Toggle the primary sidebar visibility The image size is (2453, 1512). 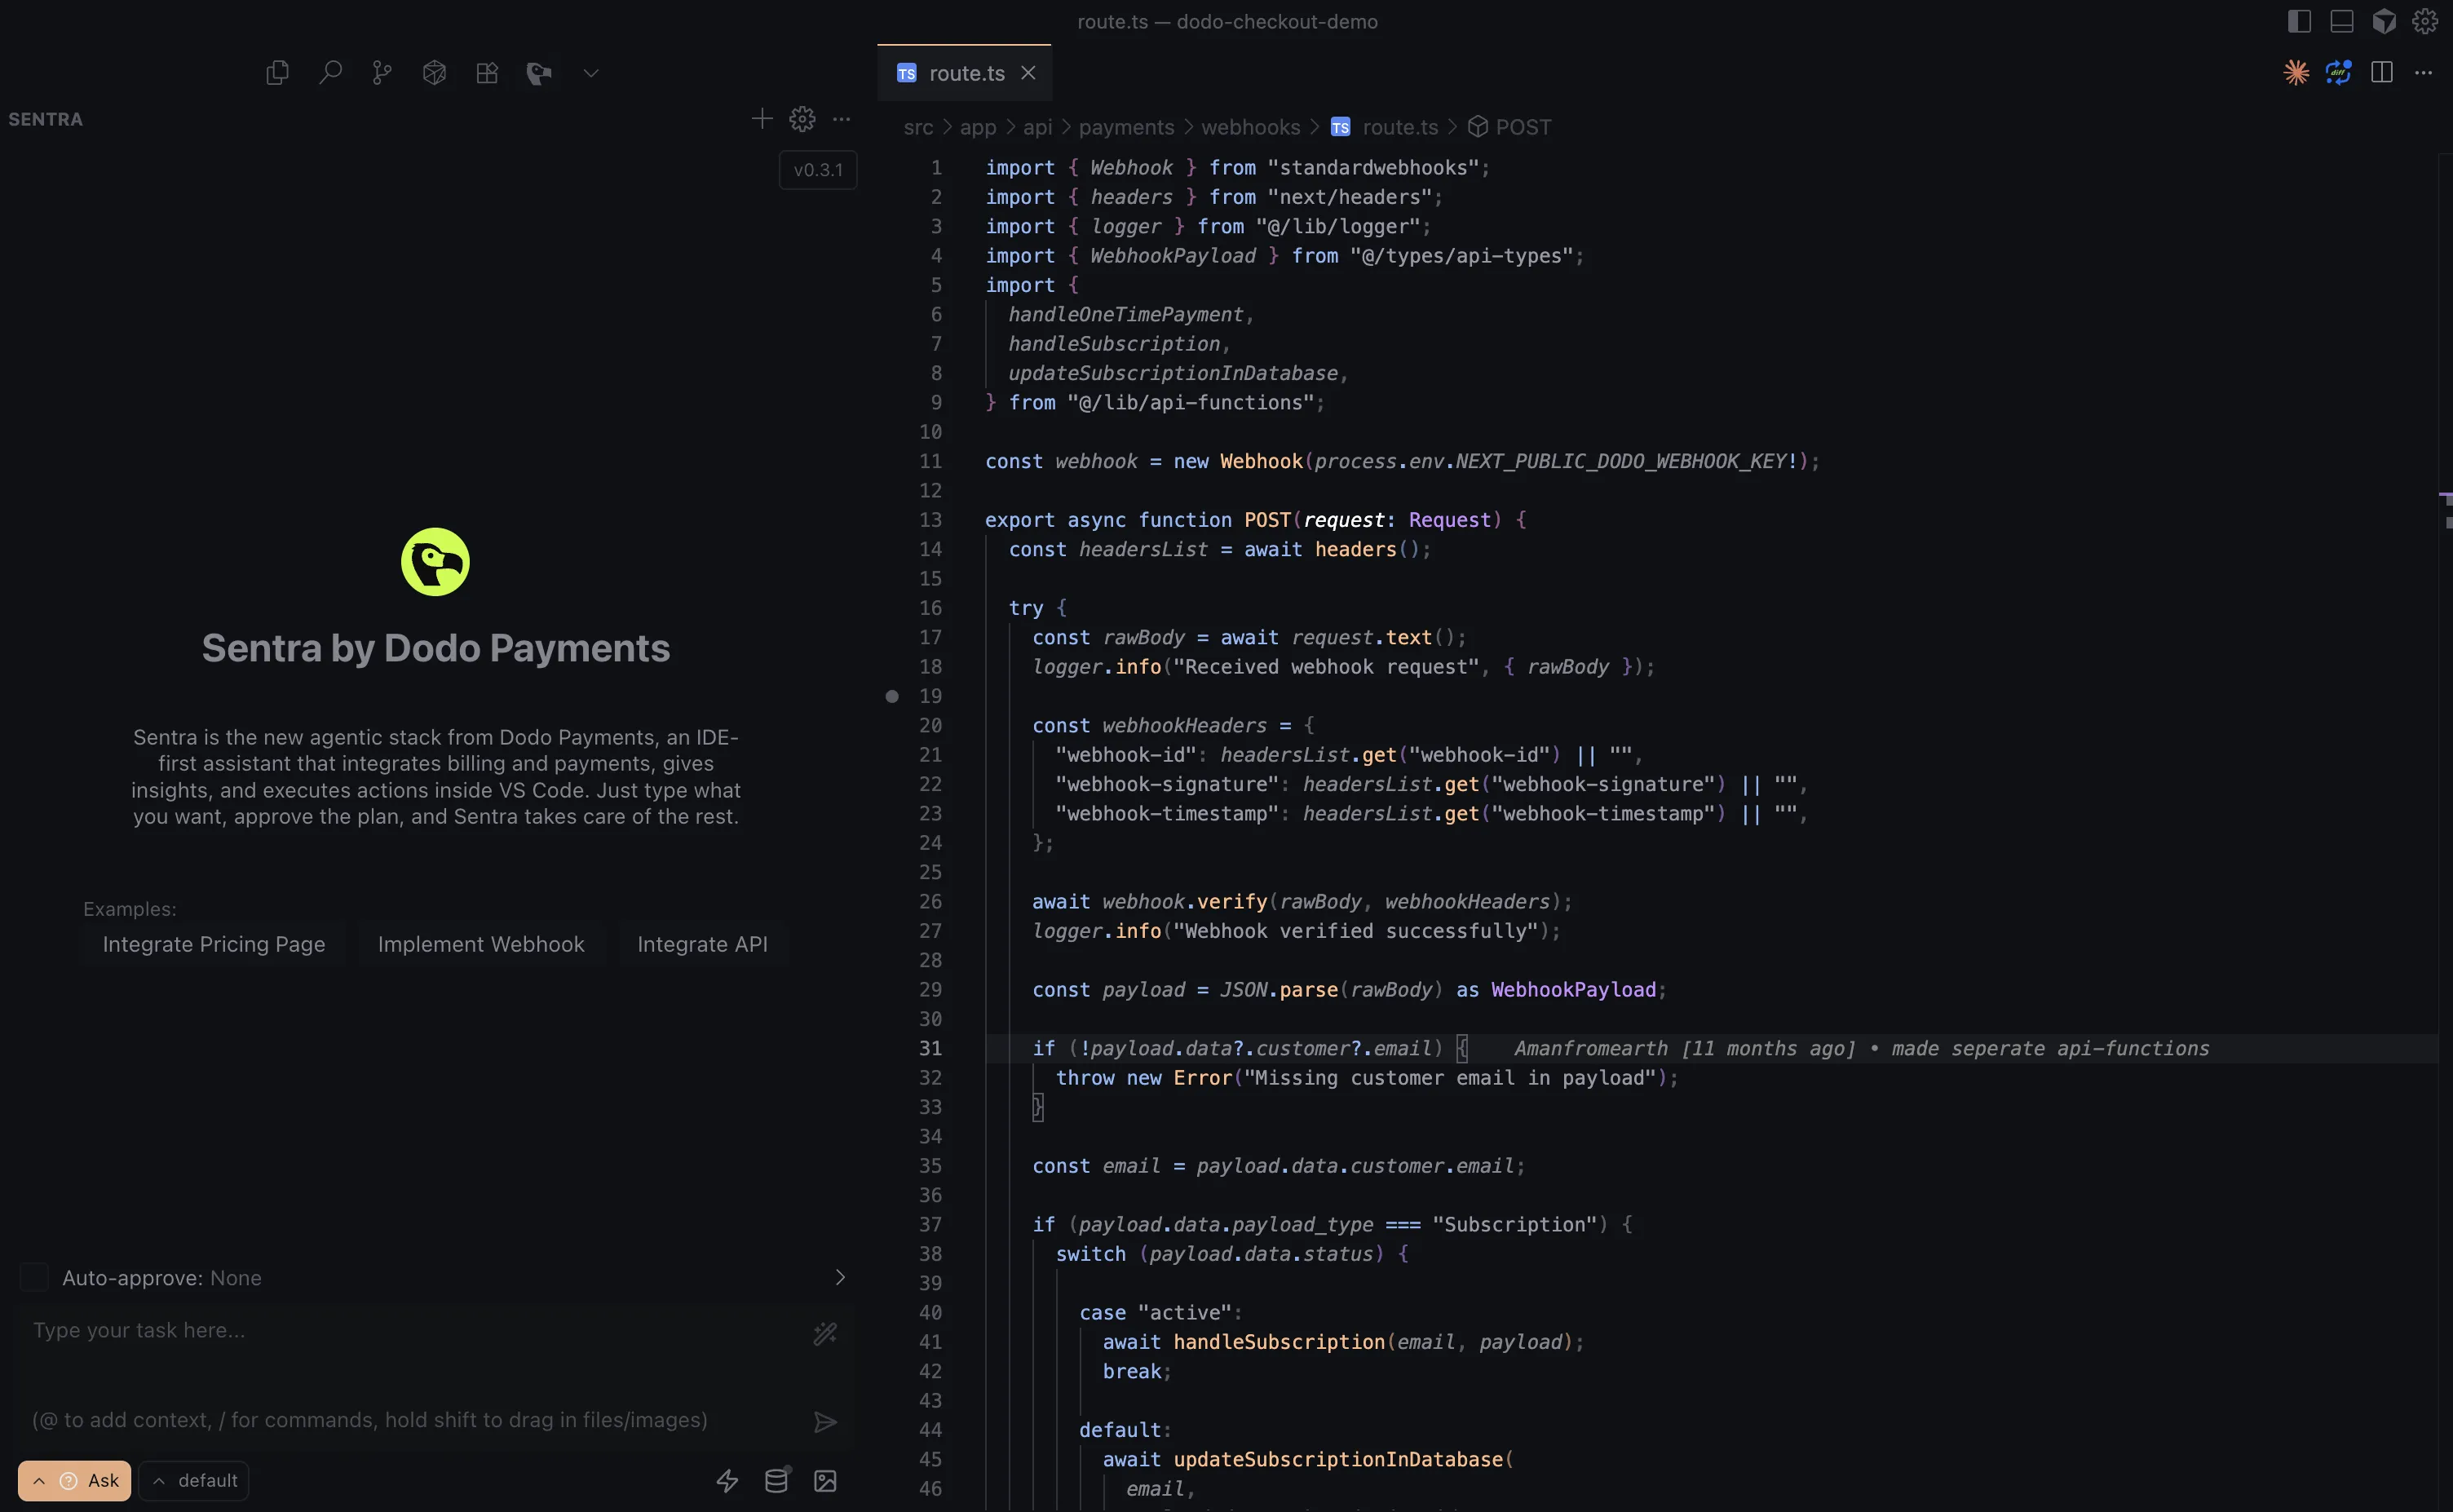tap(2299, 20)
